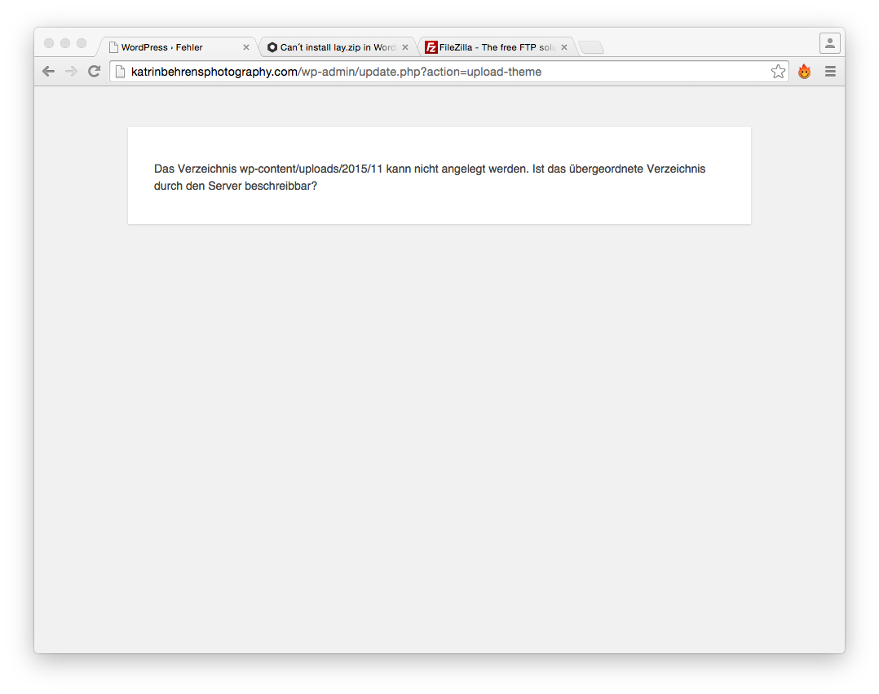The image size is (879, 694).
Task: Open a new browser tab
Action: (591, 47)
